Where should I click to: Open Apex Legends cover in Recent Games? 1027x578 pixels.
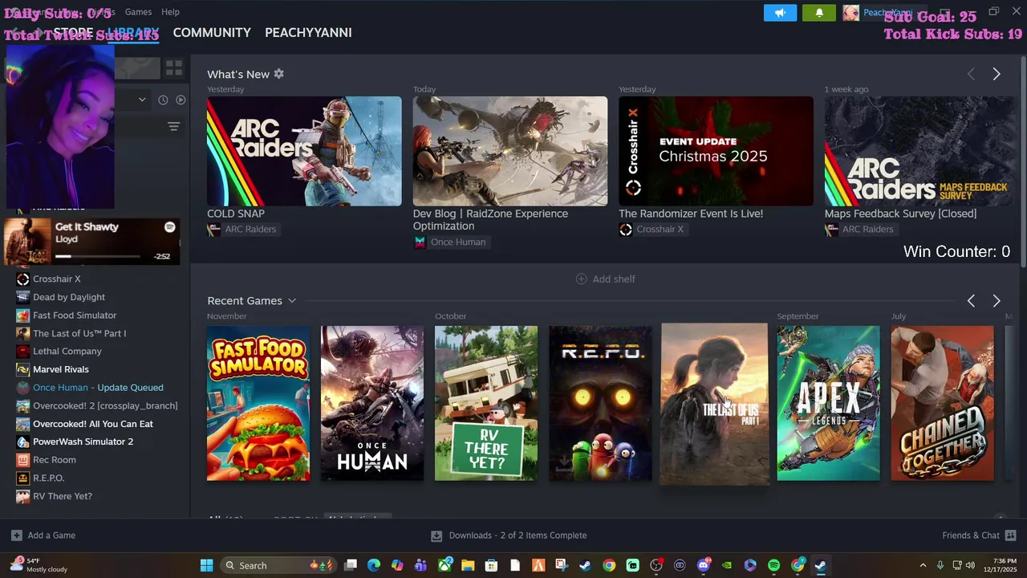tap(828, 403)
